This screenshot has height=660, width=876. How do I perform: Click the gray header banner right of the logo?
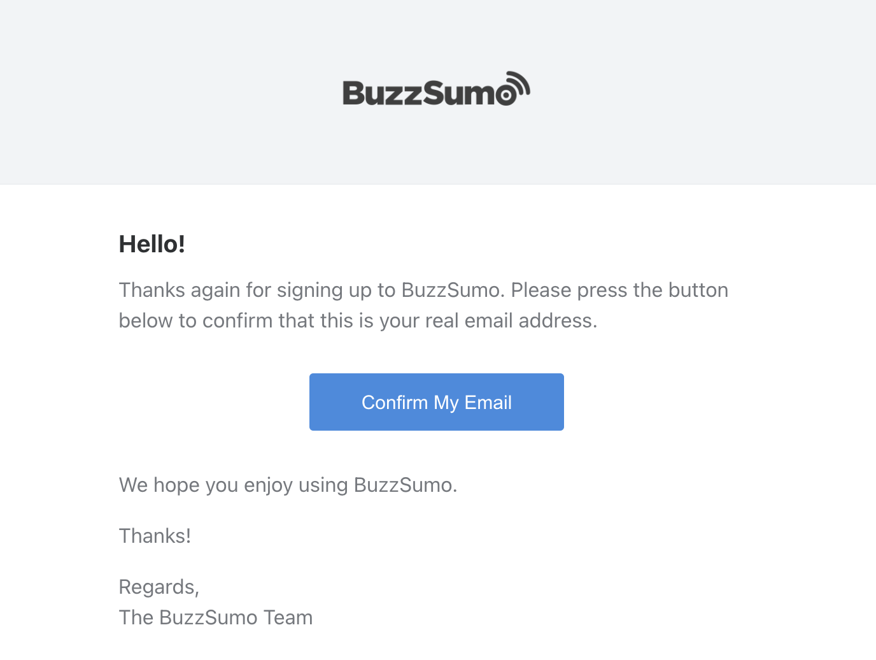pyautogui.click(x=700, y=92)
